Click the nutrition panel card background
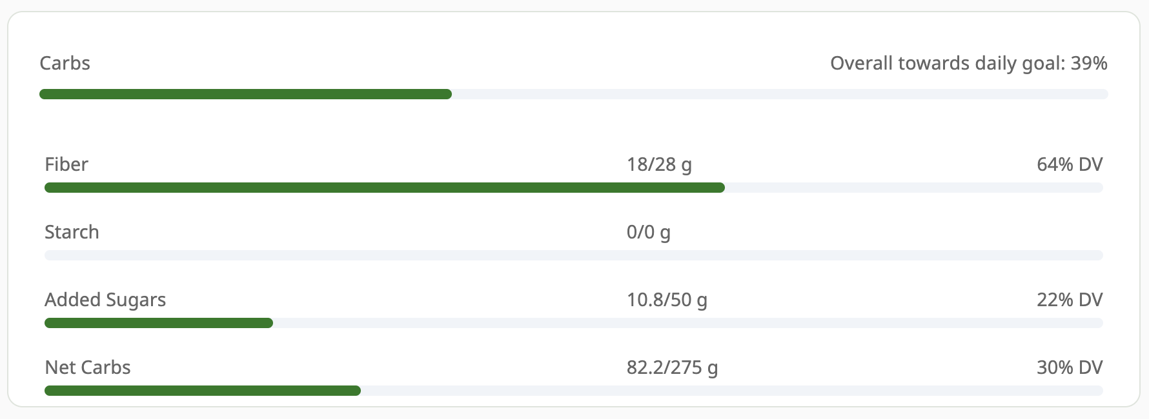This screenshot has width=1149, height=419. point(574,129)
